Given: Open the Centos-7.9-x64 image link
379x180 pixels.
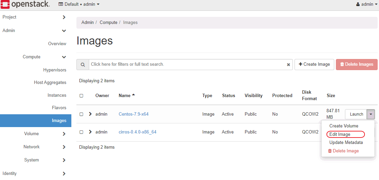Looking at the screenshot, I should tap(134, 114).
